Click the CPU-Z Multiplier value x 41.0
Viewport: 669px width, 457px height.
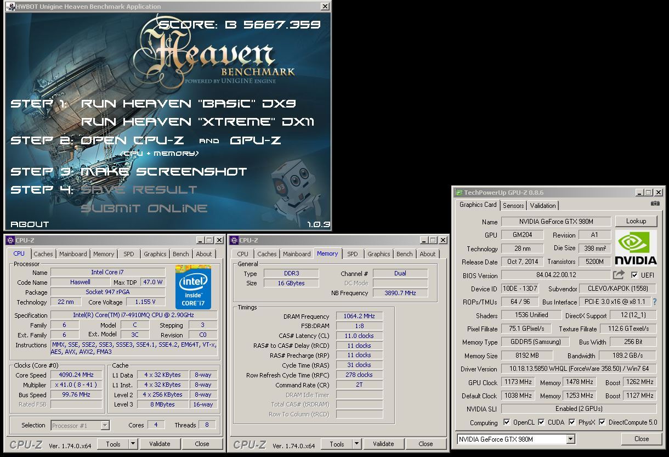click(76, 385)
